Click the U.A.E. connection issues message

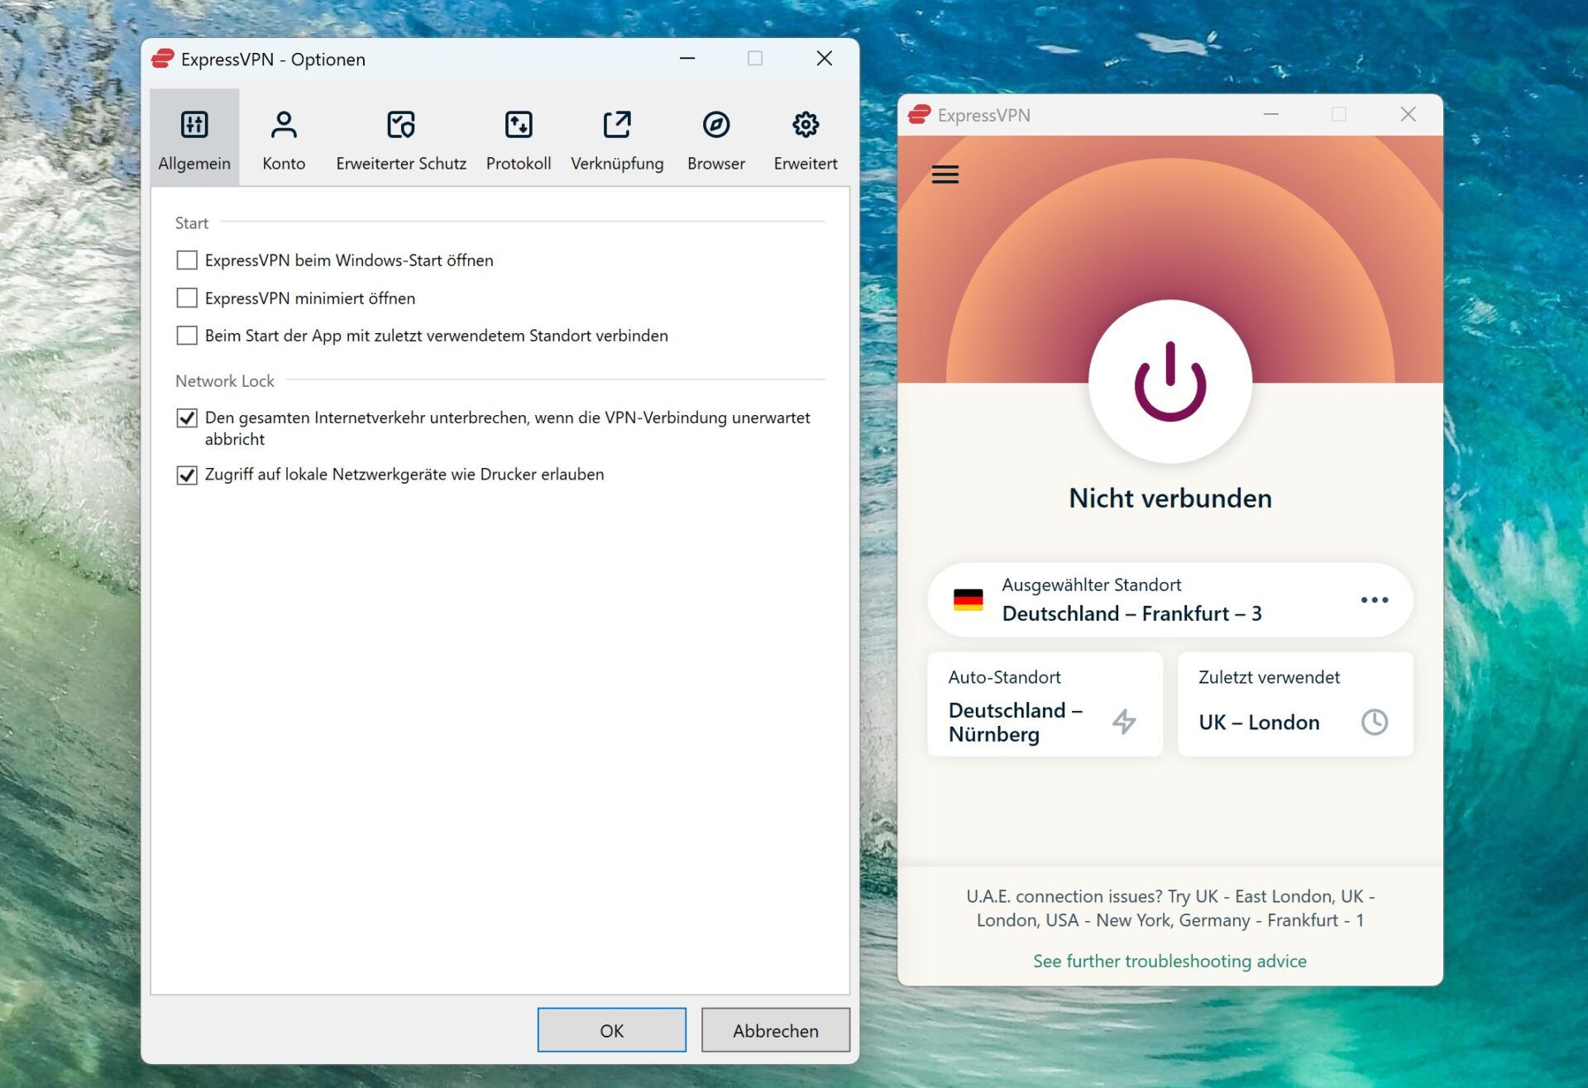[1170, 908]
